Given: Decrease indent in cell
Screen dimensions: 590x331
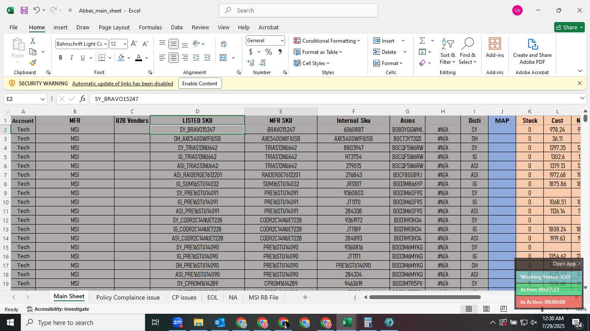Looking at the screenshot, I should click(x=196, y=58).
